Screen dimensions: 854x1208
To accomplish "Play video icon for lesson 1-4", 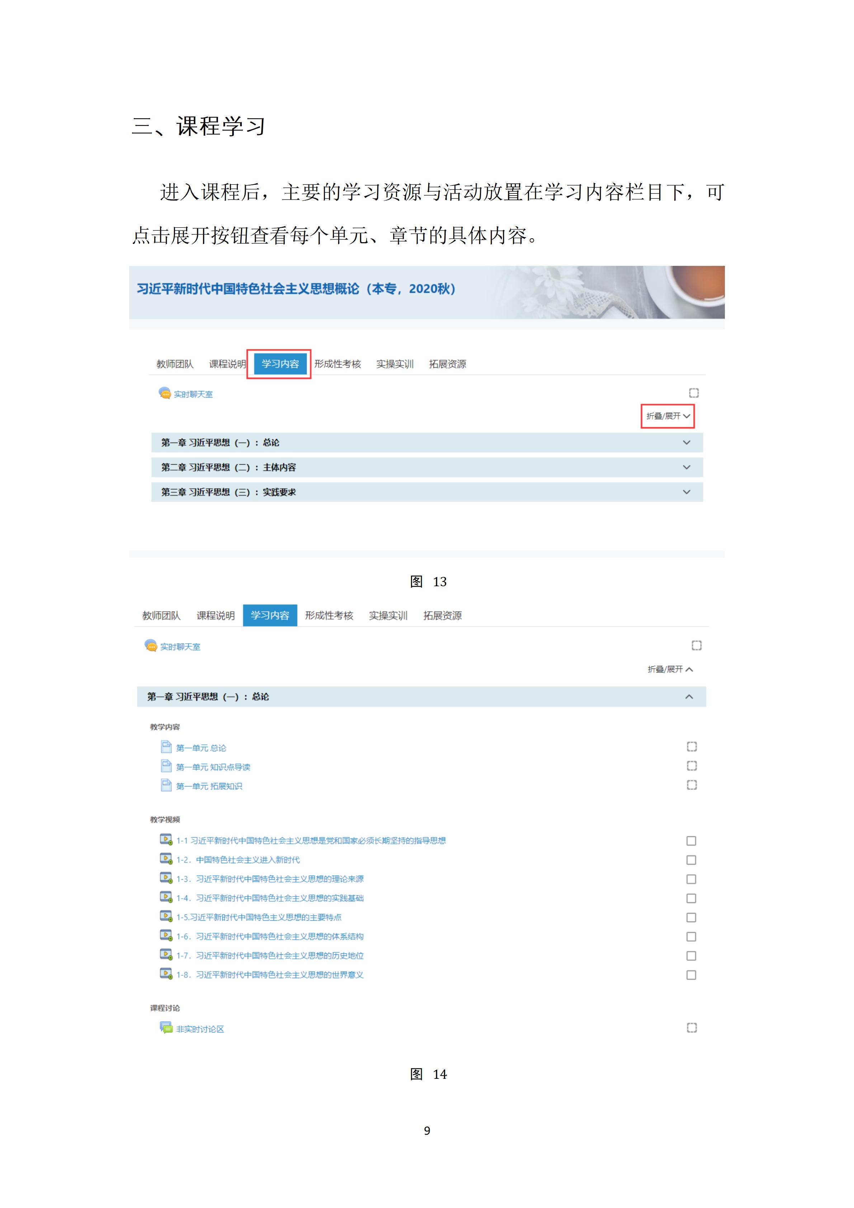I will click(166, 897).
